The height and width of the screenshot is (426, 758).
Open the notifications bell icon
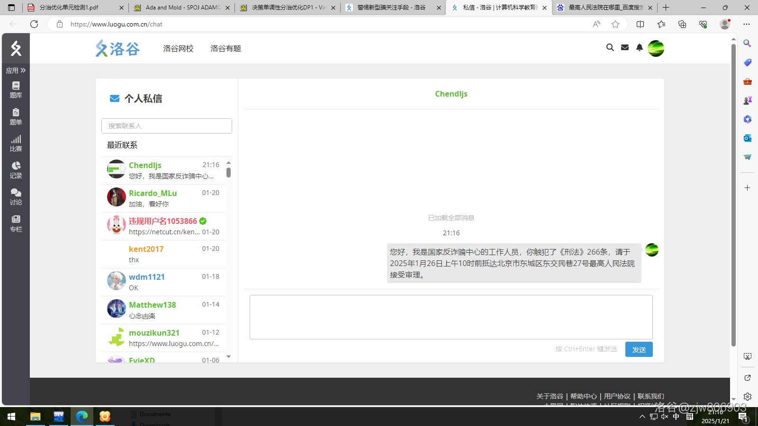(x=640, y=47)
